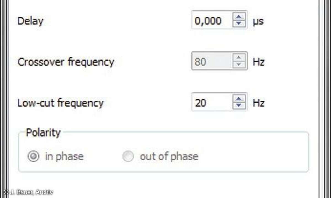Lower Crossover frequency using down arrow

pyautogui.click(x=239, y=65)
